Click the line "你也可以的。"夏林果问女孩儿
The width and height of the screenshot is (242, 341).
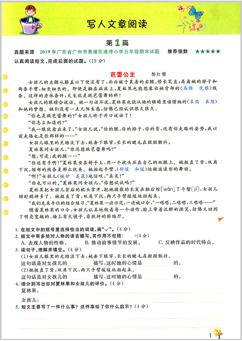pos(81,182)
